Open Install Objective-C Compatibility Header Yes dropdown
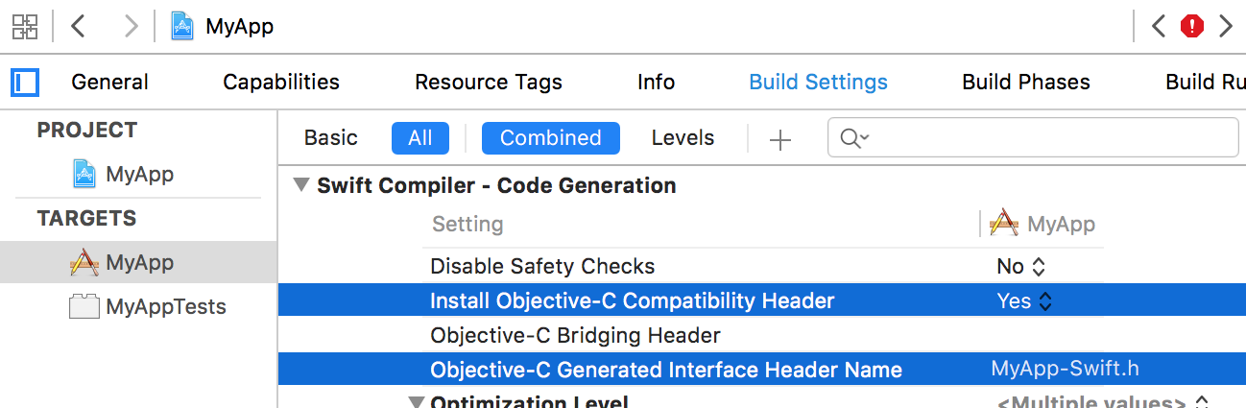Viewport: 1246px width, 408px height. coord(1025,301)
